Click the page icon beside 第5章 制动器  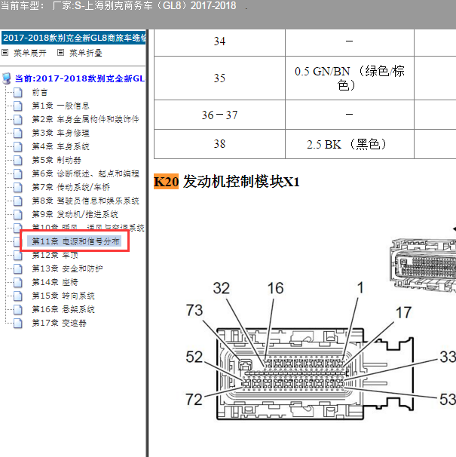18,160
